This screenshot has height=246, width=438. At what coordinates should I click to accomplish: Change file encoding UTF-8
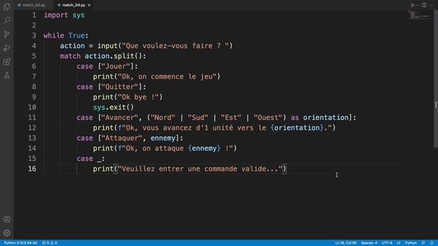(x=387, y=243)
